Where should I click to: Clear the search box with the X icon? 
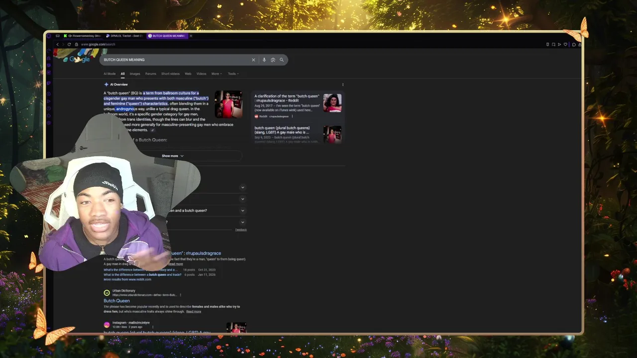pyautogui.click(x=253, y=60)
